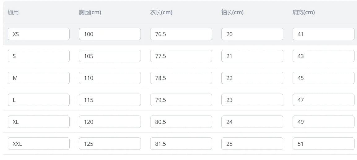Click the sleeve length 20 input
The image size is (357, 160).
252,34
